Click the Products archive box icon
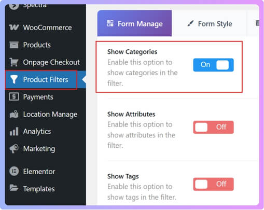 [14, 45]
